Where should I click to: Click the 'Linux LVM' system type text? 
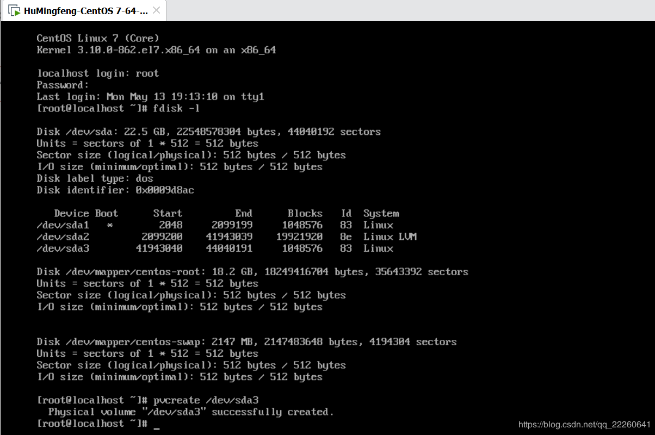click(x=390, y=237)
